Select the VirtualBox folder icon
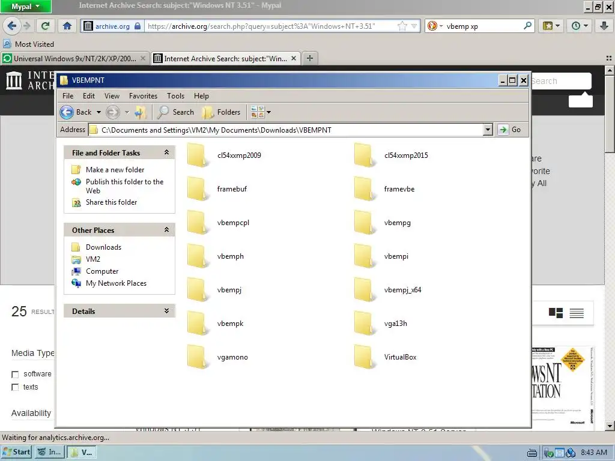615x461 pixels. (364, 357)
